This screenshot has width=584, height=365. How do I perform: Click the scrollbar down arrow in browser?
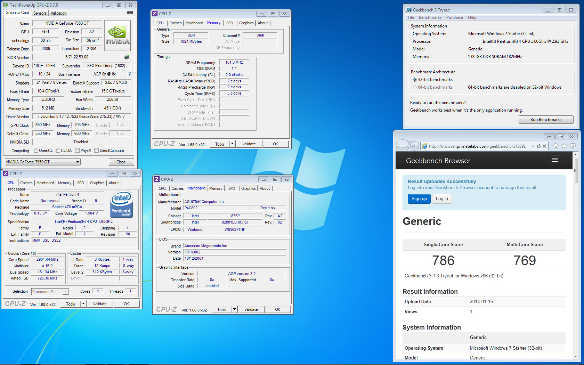[x=576, y=357]
